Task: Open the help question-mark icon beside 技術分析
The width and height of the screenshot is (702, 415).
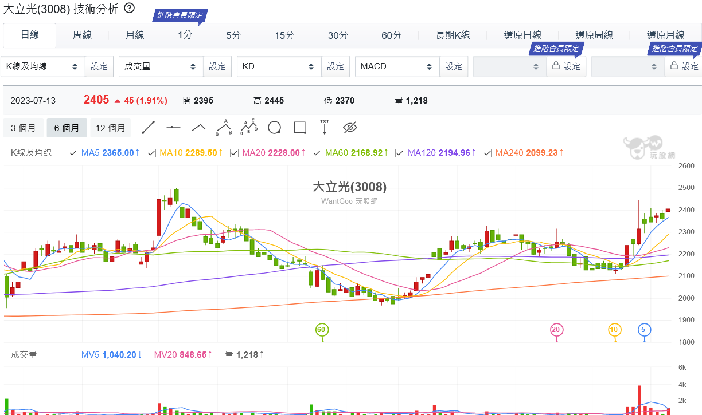Action: 130,8
